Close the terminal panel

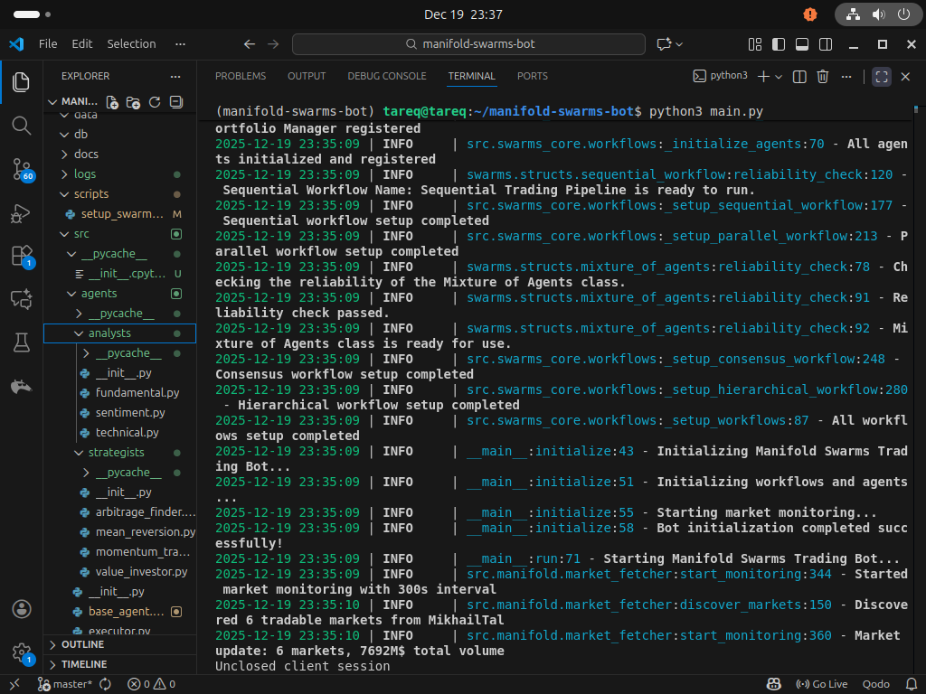(905, 77)
